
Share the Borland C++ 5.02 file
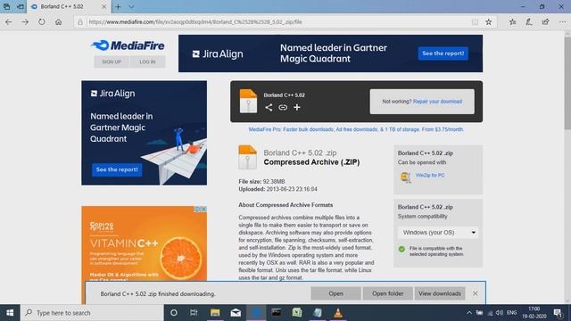[x=269, y=107]
